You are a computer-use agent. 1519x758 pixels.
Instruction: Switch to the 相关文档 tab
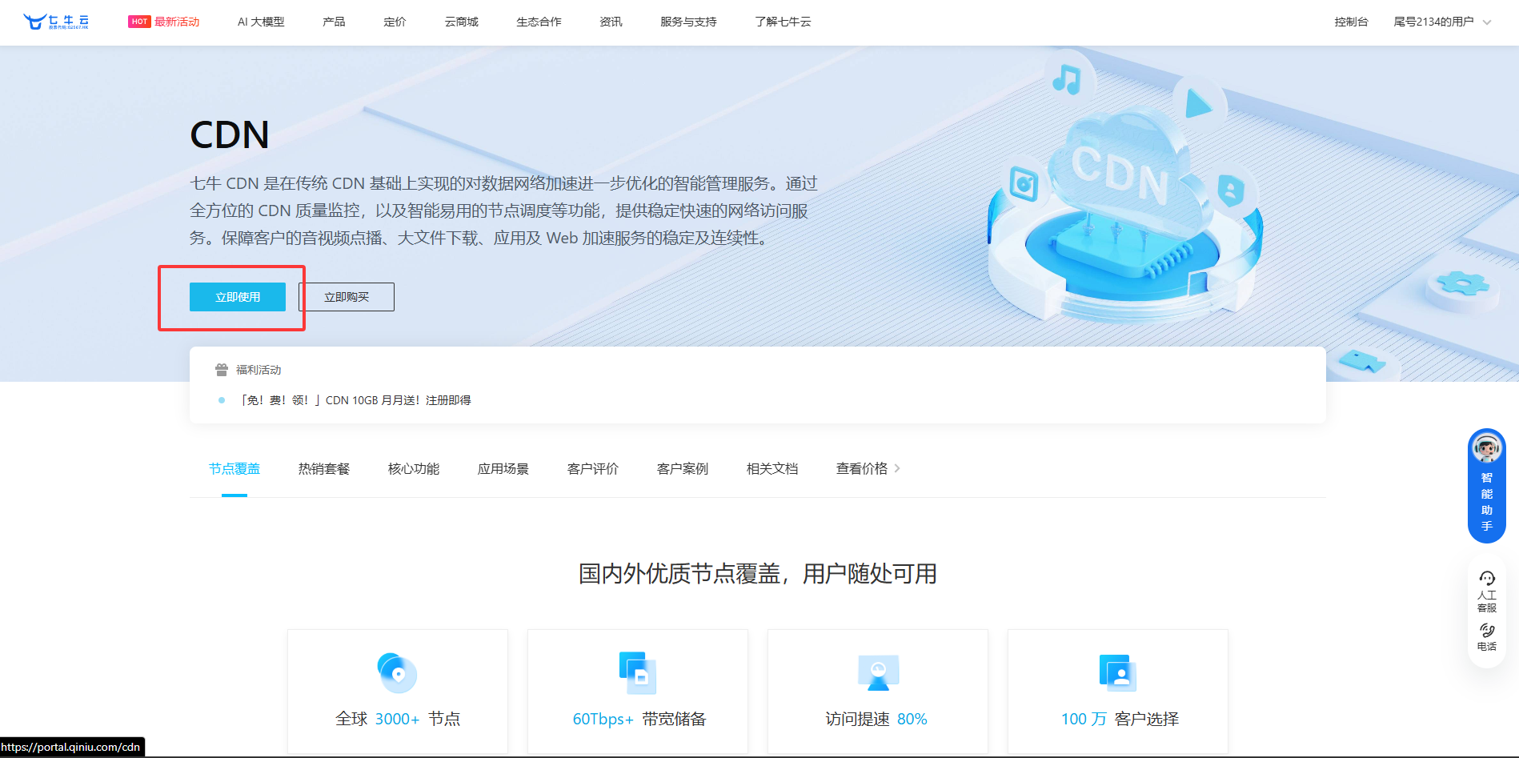click(772, 468)
